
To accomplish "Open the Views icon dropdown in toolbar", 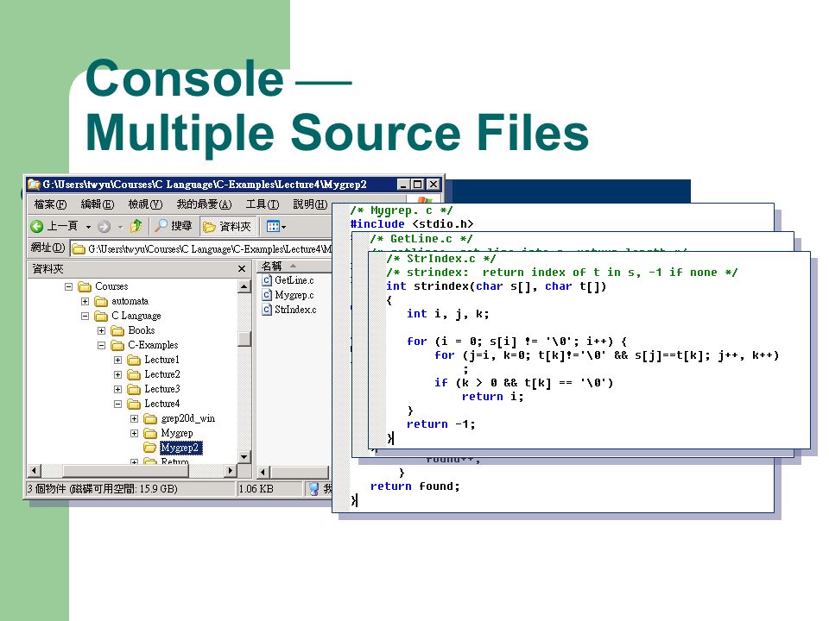I will pyautogui.click(x=276, y=227).
